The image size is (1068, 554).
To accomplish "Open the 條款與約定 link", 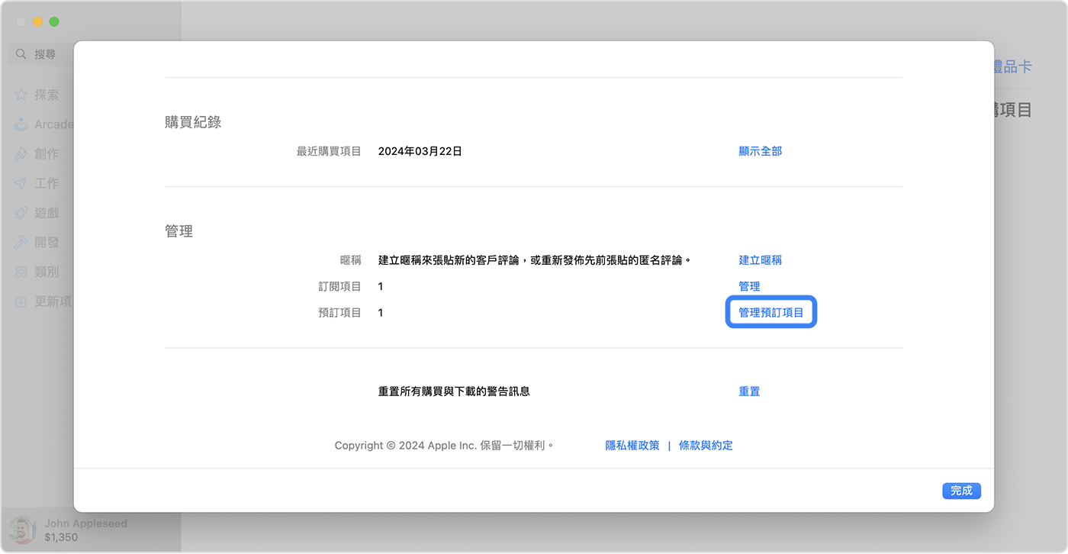I will [x=706, y=446].
